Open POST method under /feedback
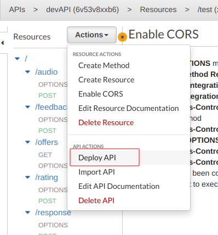Screen dimensions: 218x235 [x=47, y=131]
